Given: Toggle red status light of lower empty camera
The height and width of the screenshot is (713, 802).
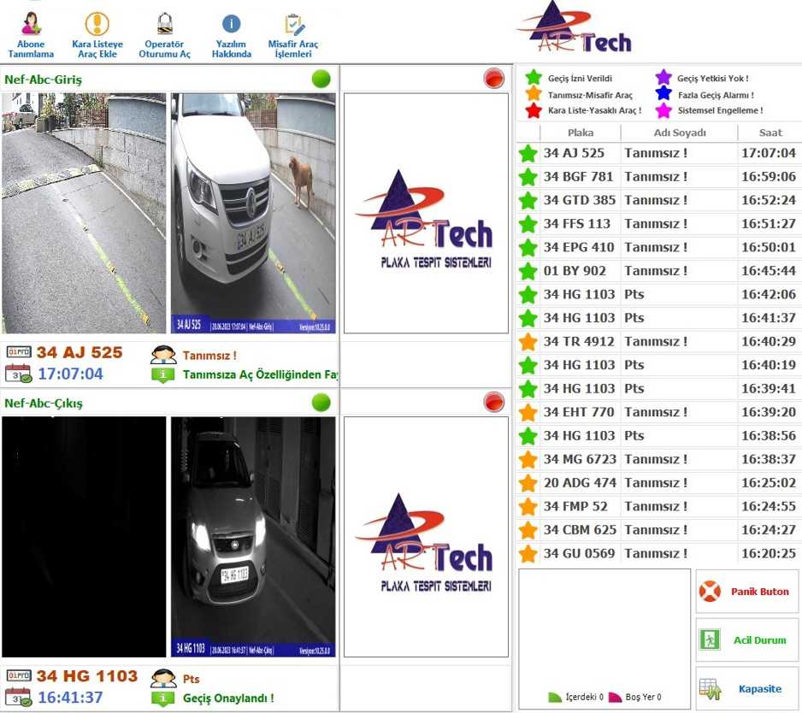Looking at the screenshot, I should (x=494, y=403).
